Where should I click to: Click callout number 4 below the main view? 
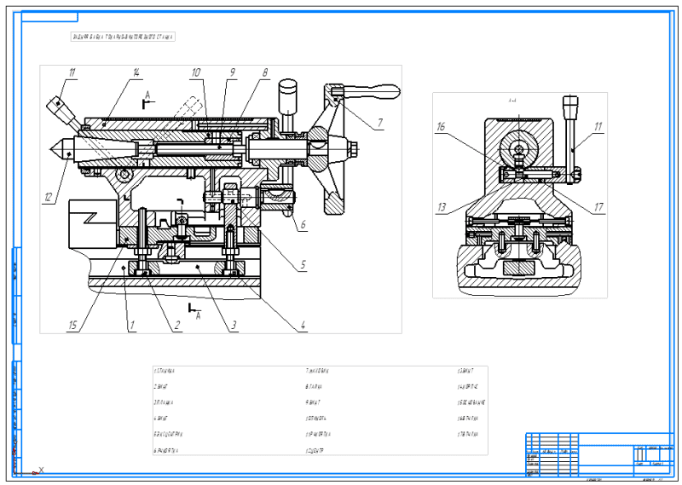pos(303,325)
